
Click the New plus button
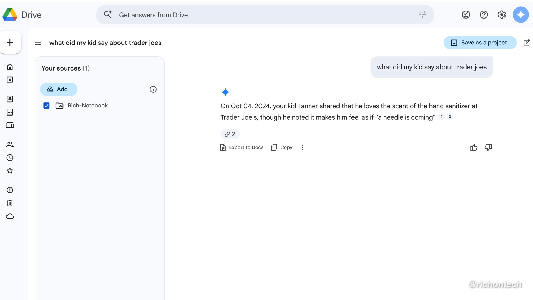pyautogui.click(x=10, y=42)
